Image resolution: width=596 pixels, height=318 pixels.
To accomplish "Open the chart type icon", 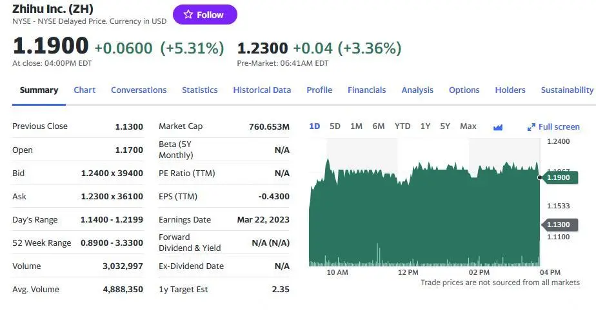I will click(x=497, y=127).
